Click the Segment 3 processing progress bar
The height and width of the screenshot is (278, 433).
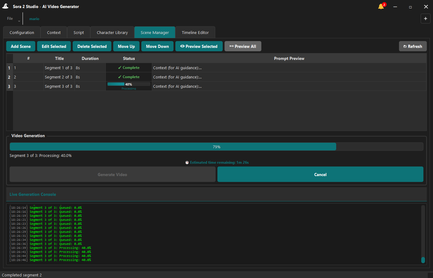point(129,84)
